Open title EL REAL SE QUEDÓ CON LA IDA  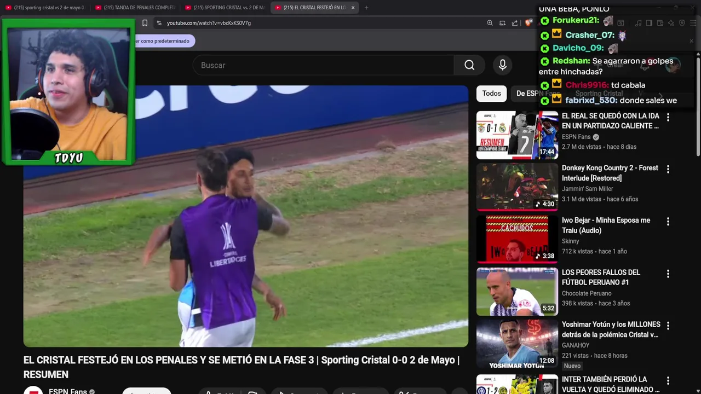[610, 121]
